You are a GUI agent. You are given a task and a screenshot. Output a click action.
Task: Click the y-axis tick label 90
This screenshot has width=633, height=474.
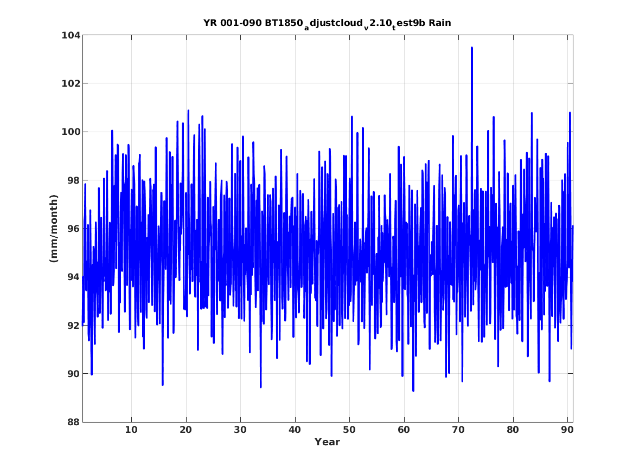click(x=74, y=374)
